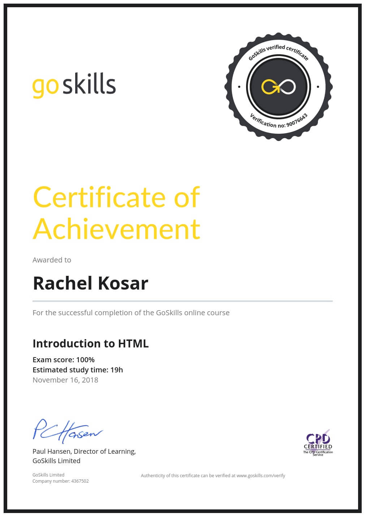The width and height of the screenshot is (370, 517).
Task: Click 'Company number: 4367502' text
Action: 61,481
